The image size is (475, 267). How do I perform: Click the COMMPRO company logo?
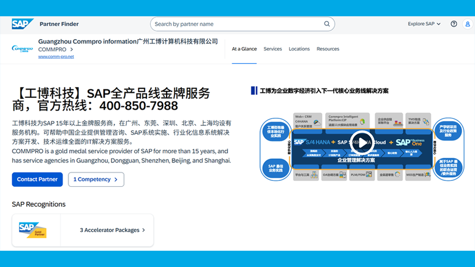pos(22,48)
